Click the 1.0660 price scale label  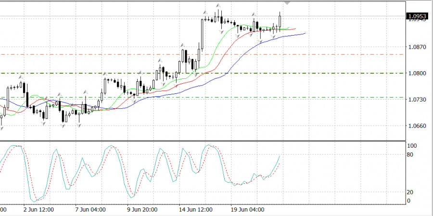(x=416, y=126)
